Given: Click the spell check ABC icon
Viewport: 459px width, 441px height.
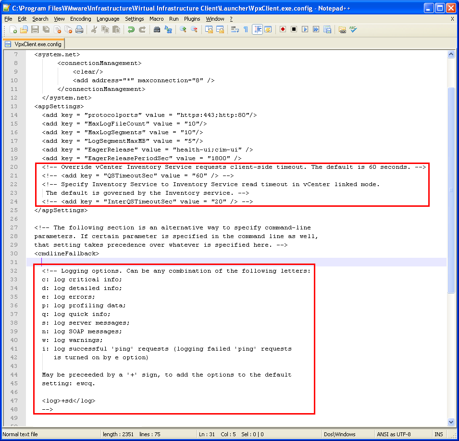Looking at the screenshot, I should pyautogui.click(x=353, y=29).
